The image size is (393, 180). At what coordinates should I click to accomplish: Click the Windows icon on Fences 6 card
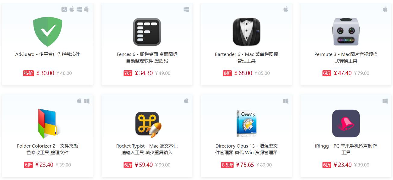pos(186,9)
